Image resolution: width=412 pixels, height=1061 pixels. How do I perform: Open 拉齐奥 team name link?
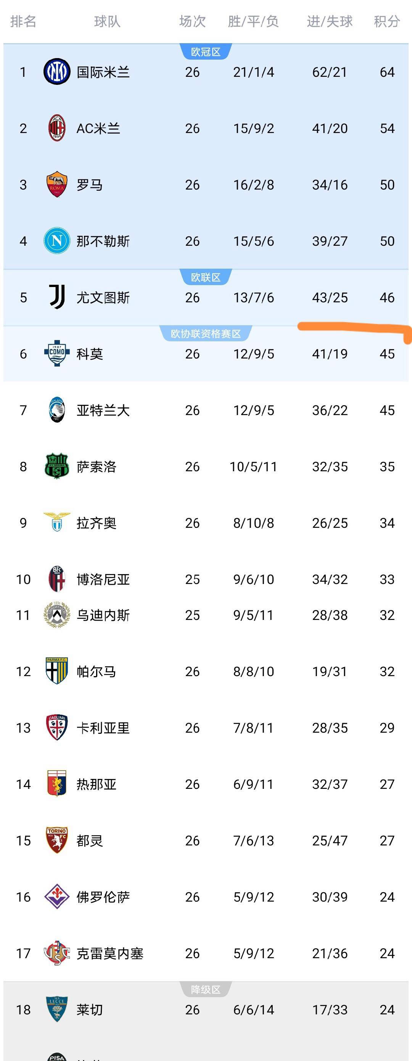(x=96, y=523)
